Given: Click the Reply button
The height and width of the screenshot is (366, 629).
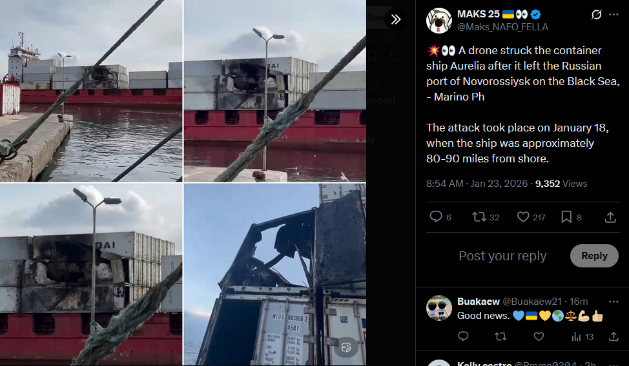Looking at the screenshot, I should [594, 256].
